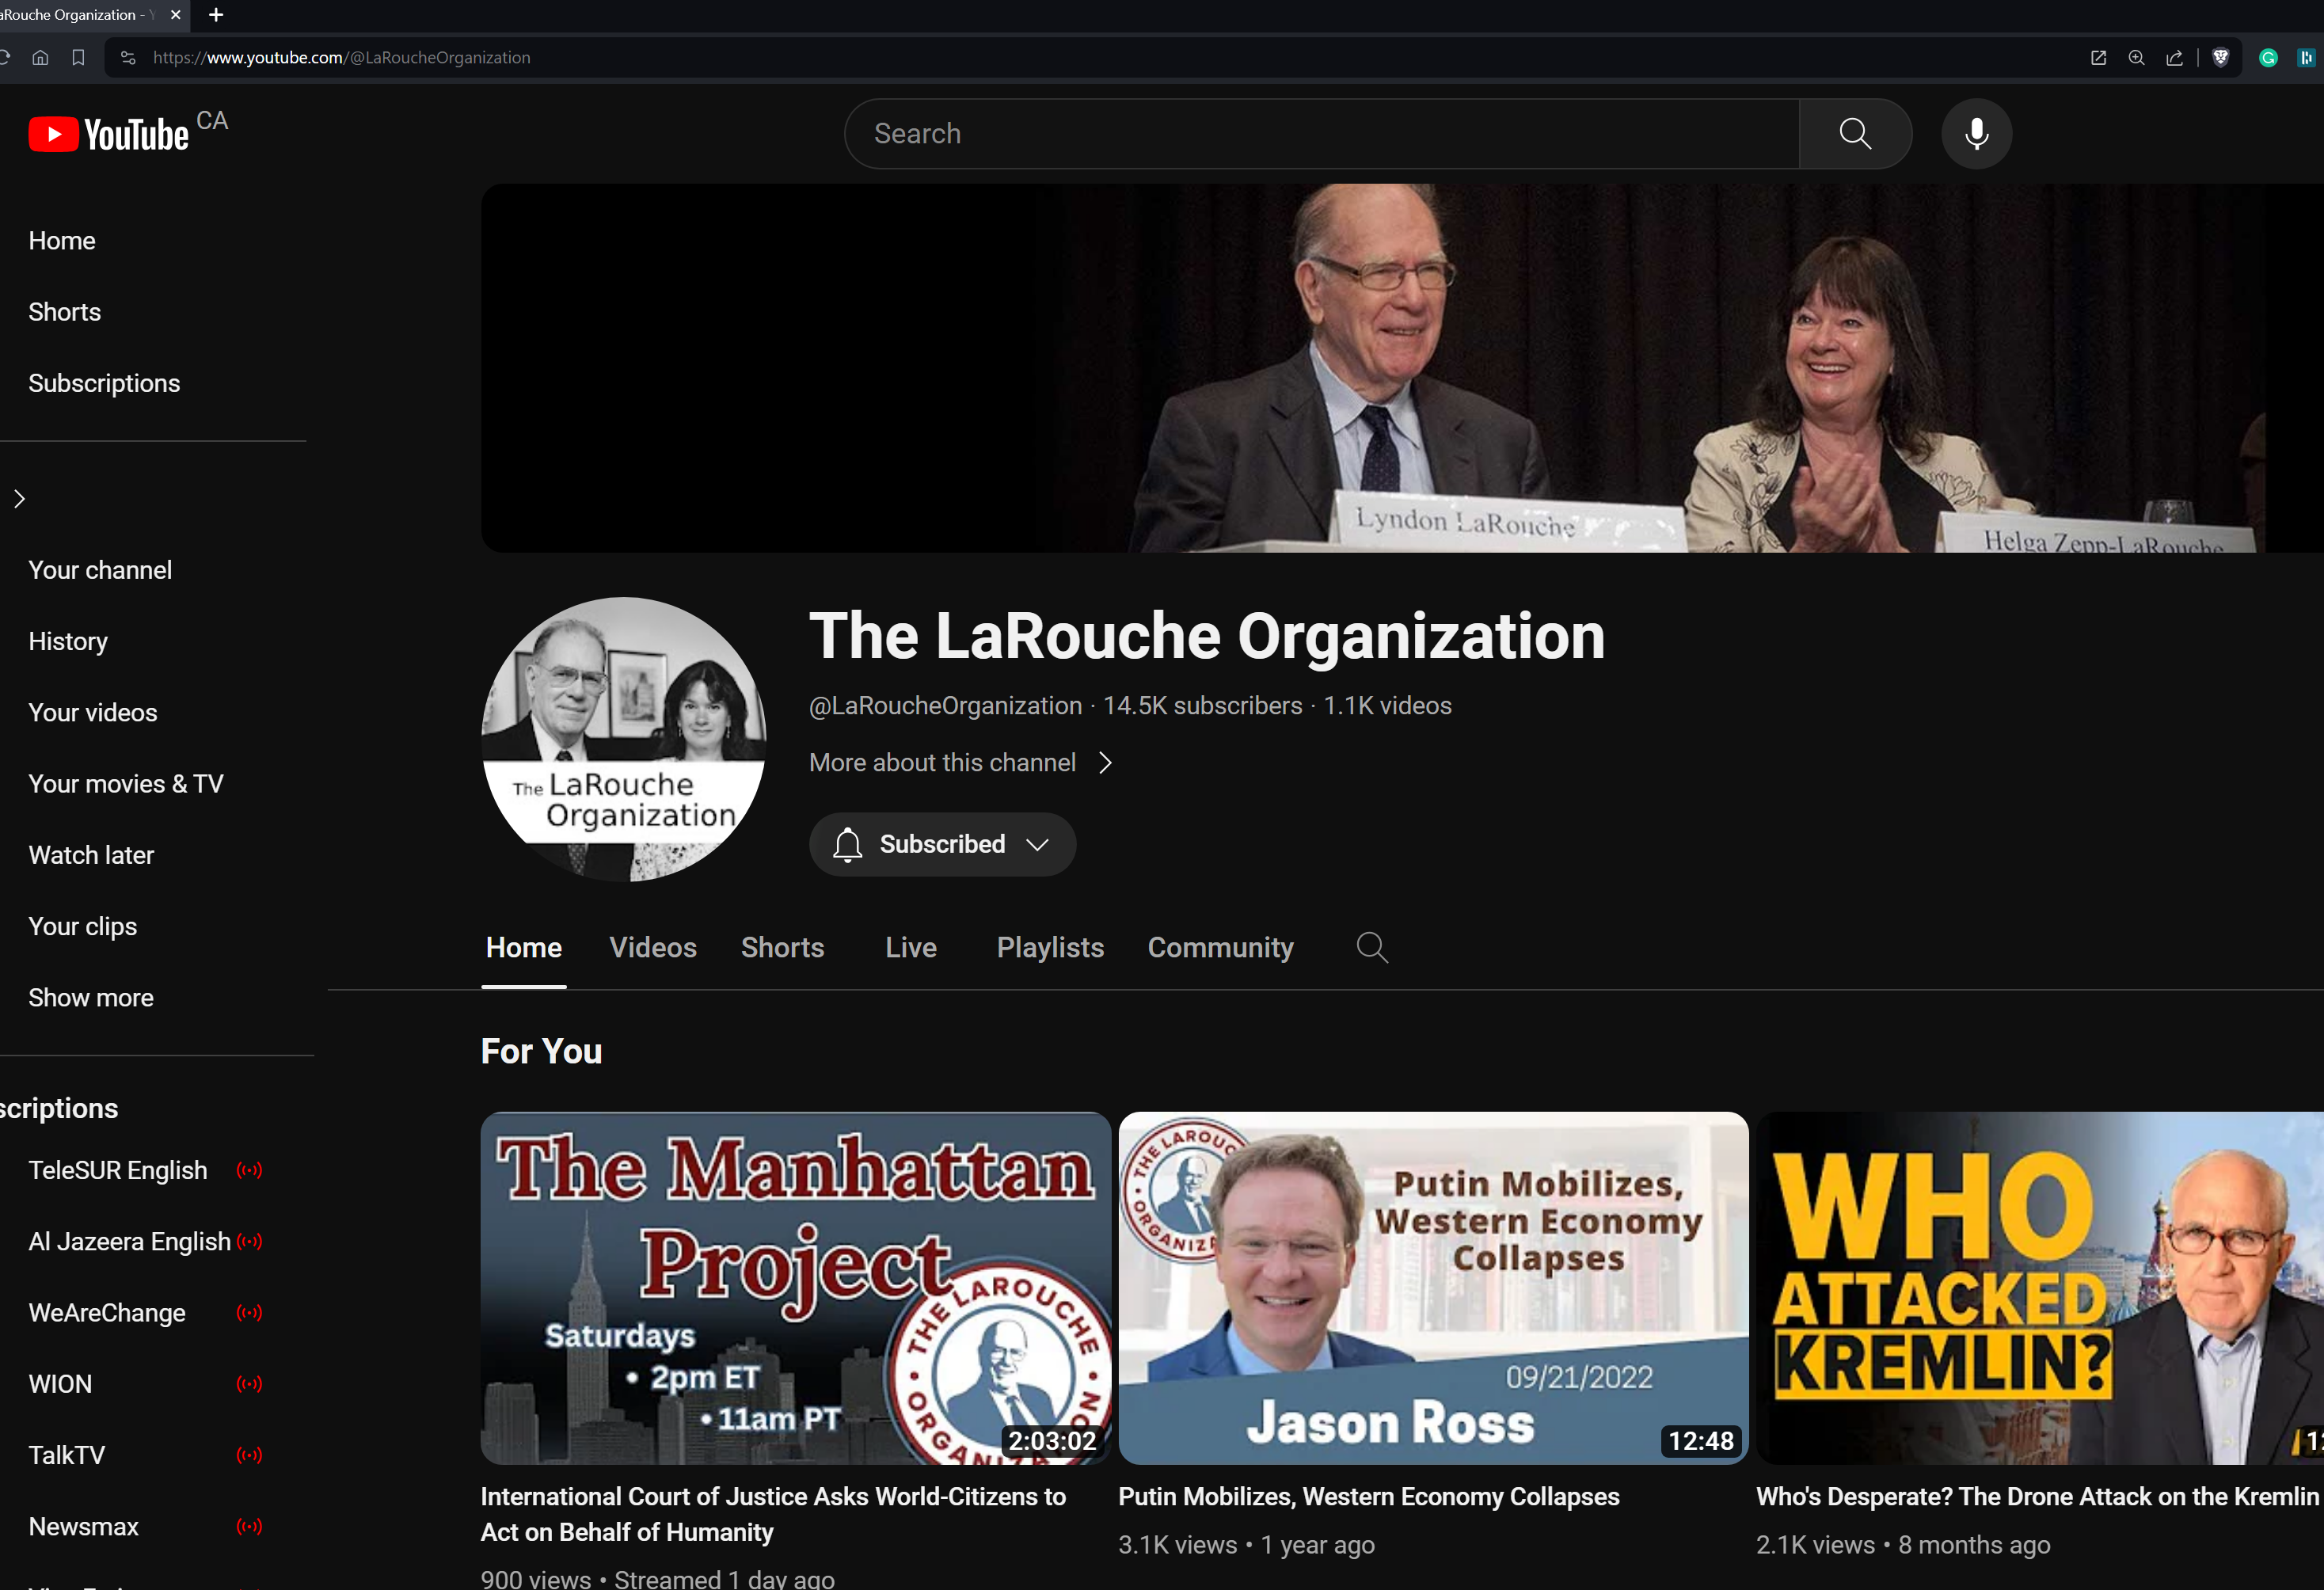Go to the Playlists tab

(x=1050, y=947)
